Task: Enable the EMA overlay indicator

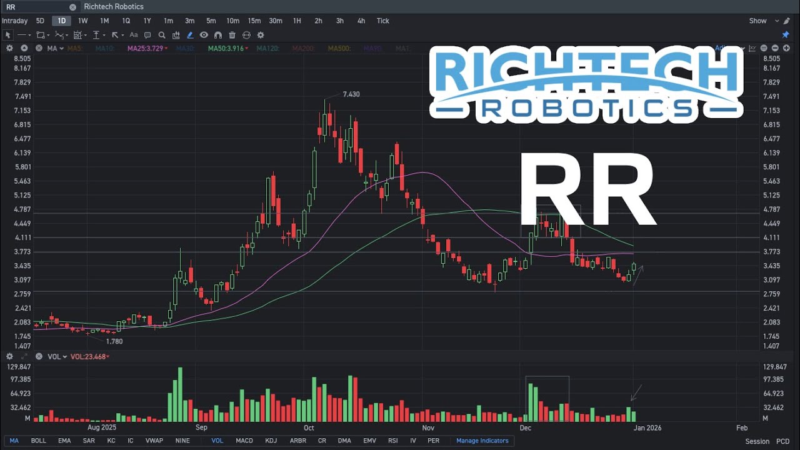Action: pos(64,441)
